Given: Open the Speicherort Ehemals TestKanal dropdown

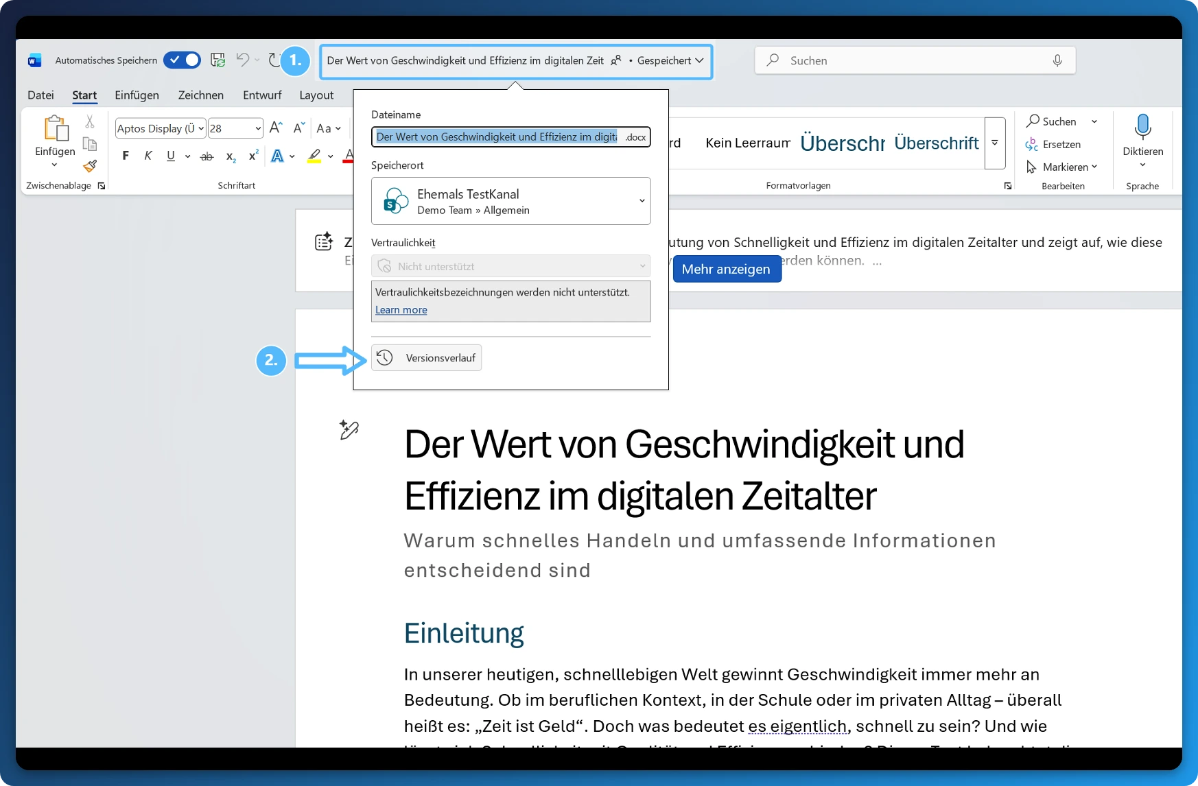Looking at the screenshot, I should 510,201.
